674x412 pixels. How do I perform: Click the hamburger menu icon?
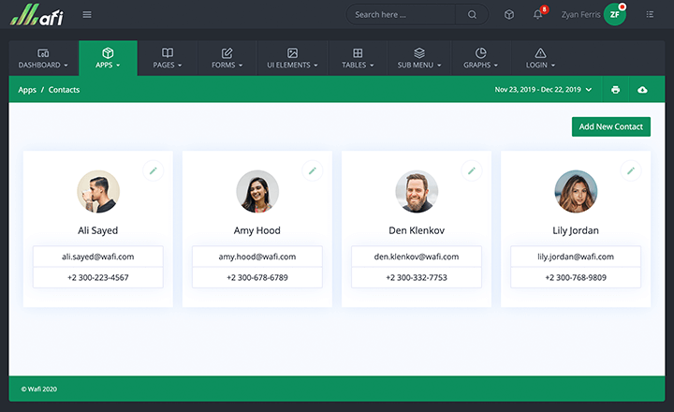87,14
